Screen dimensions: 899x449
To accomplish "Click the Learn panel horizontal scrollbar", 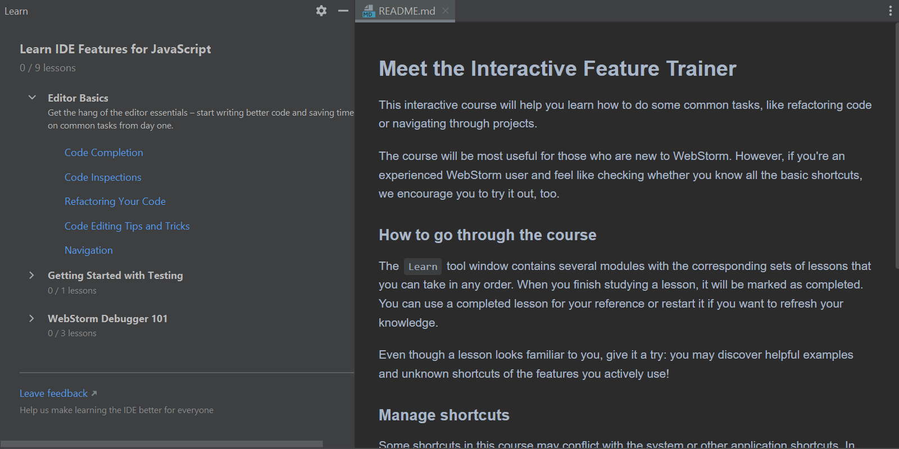I will pyautogui.click(x=161, y=444).
